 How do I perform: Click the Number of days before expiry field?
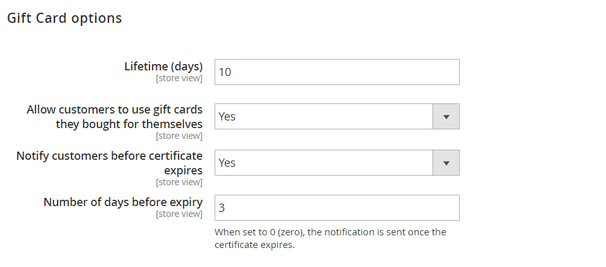coord(336,208)
